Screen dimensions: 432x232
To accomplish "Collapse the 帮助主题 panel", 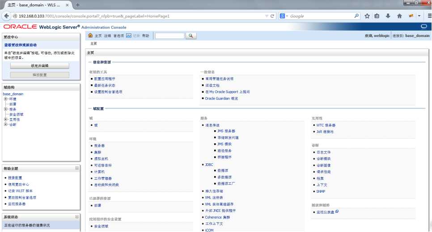I will (77, 168).
